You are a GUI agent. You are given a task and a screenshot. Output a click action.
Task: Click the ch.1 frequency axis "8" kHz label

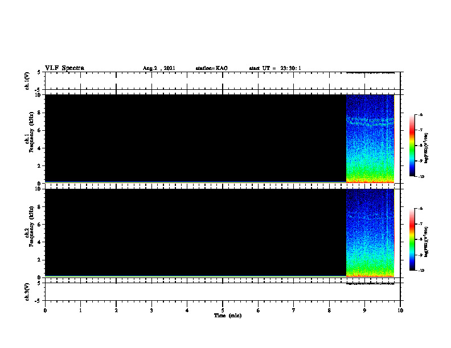[x=39, y=113]
